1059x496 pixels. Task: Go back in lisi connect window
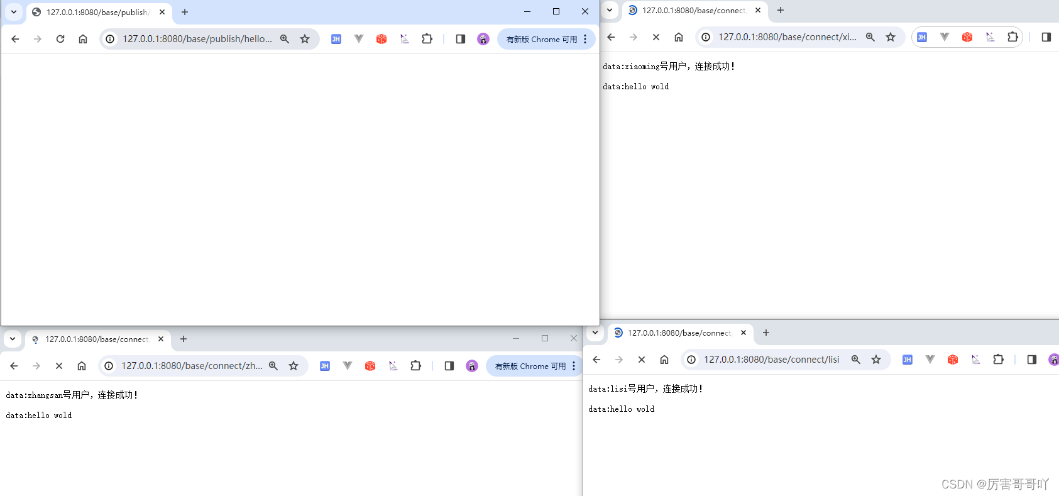pyautogui.click(x=596, y=360)
